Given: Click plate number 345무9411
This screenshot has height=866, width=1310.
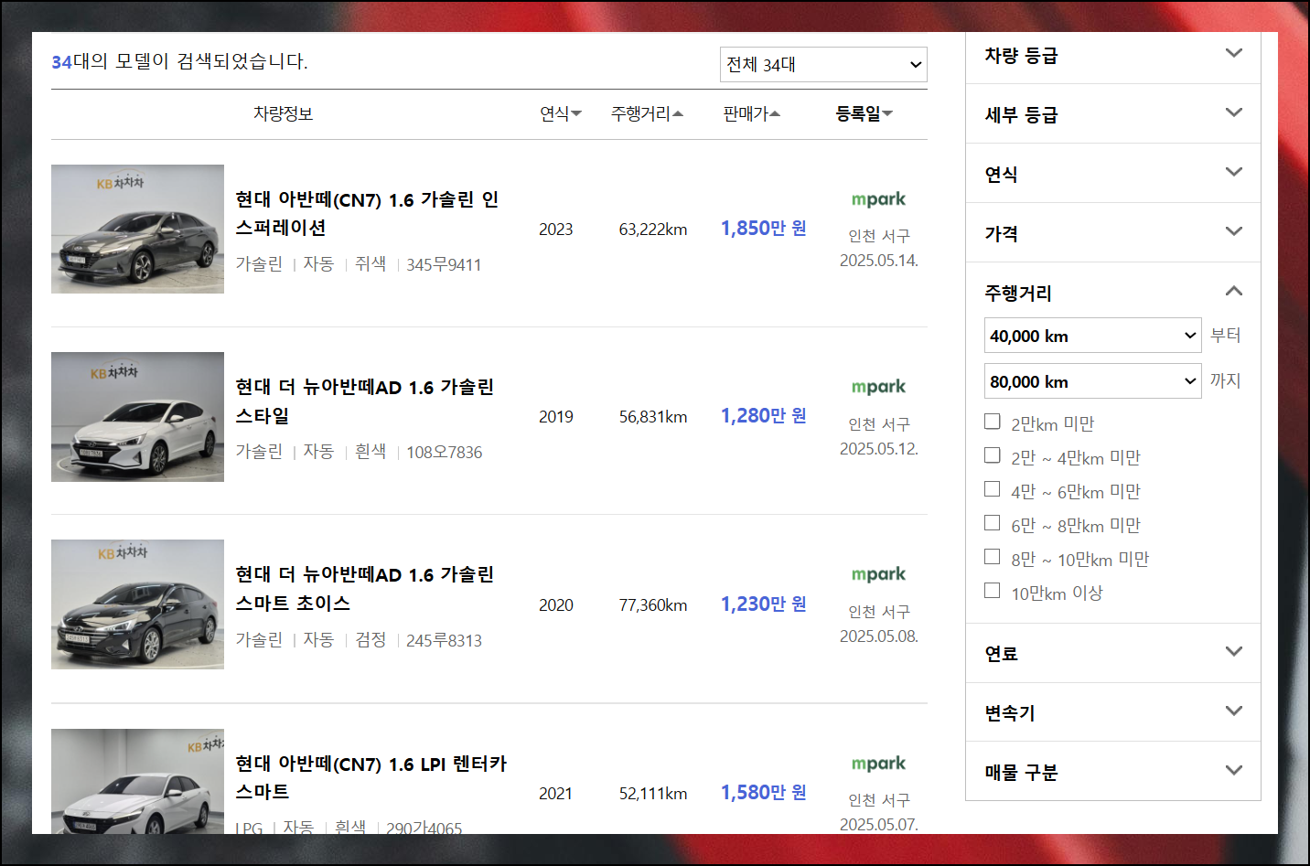Looking at the screenshot, I should tap(444, 265).
